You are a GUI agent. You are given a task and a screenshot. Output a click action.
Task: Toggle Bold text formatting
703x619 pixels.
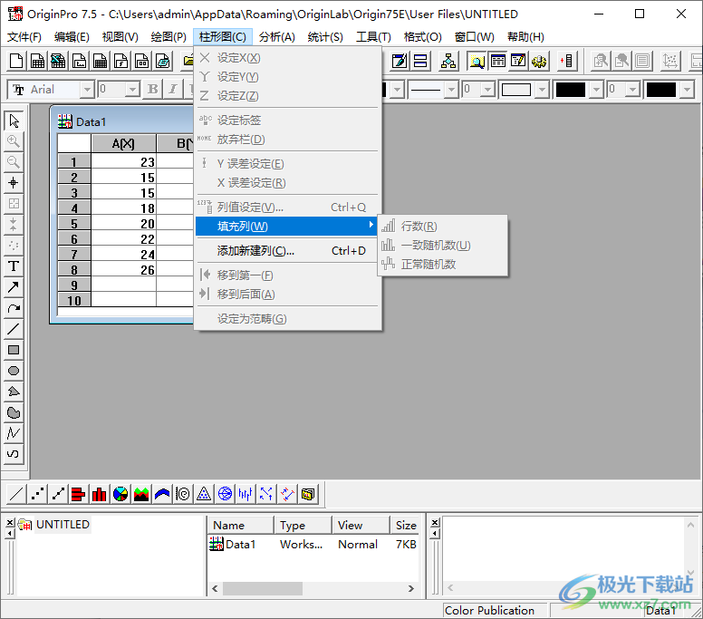point(152,89)
